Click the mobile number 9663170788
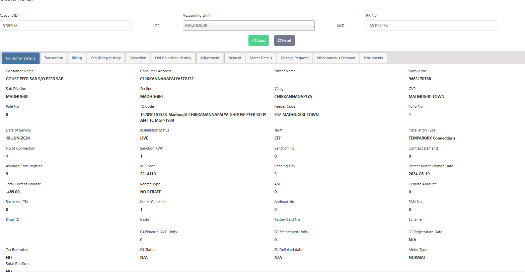Screen dimensions: 525x272 (420, 79)
